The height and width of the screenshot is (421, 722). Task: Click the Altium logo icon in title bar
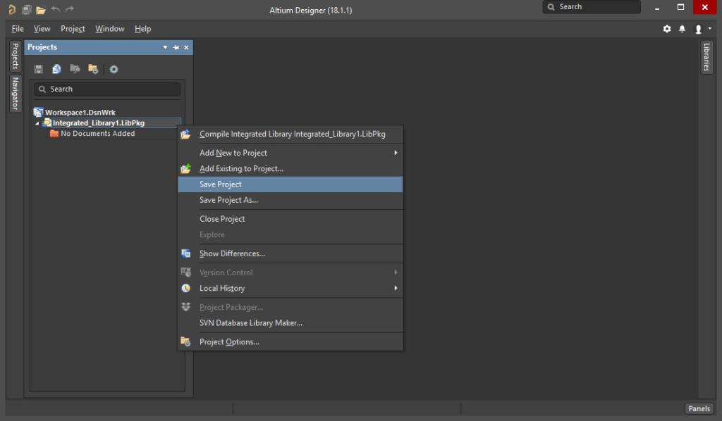[x=12, y=9]
